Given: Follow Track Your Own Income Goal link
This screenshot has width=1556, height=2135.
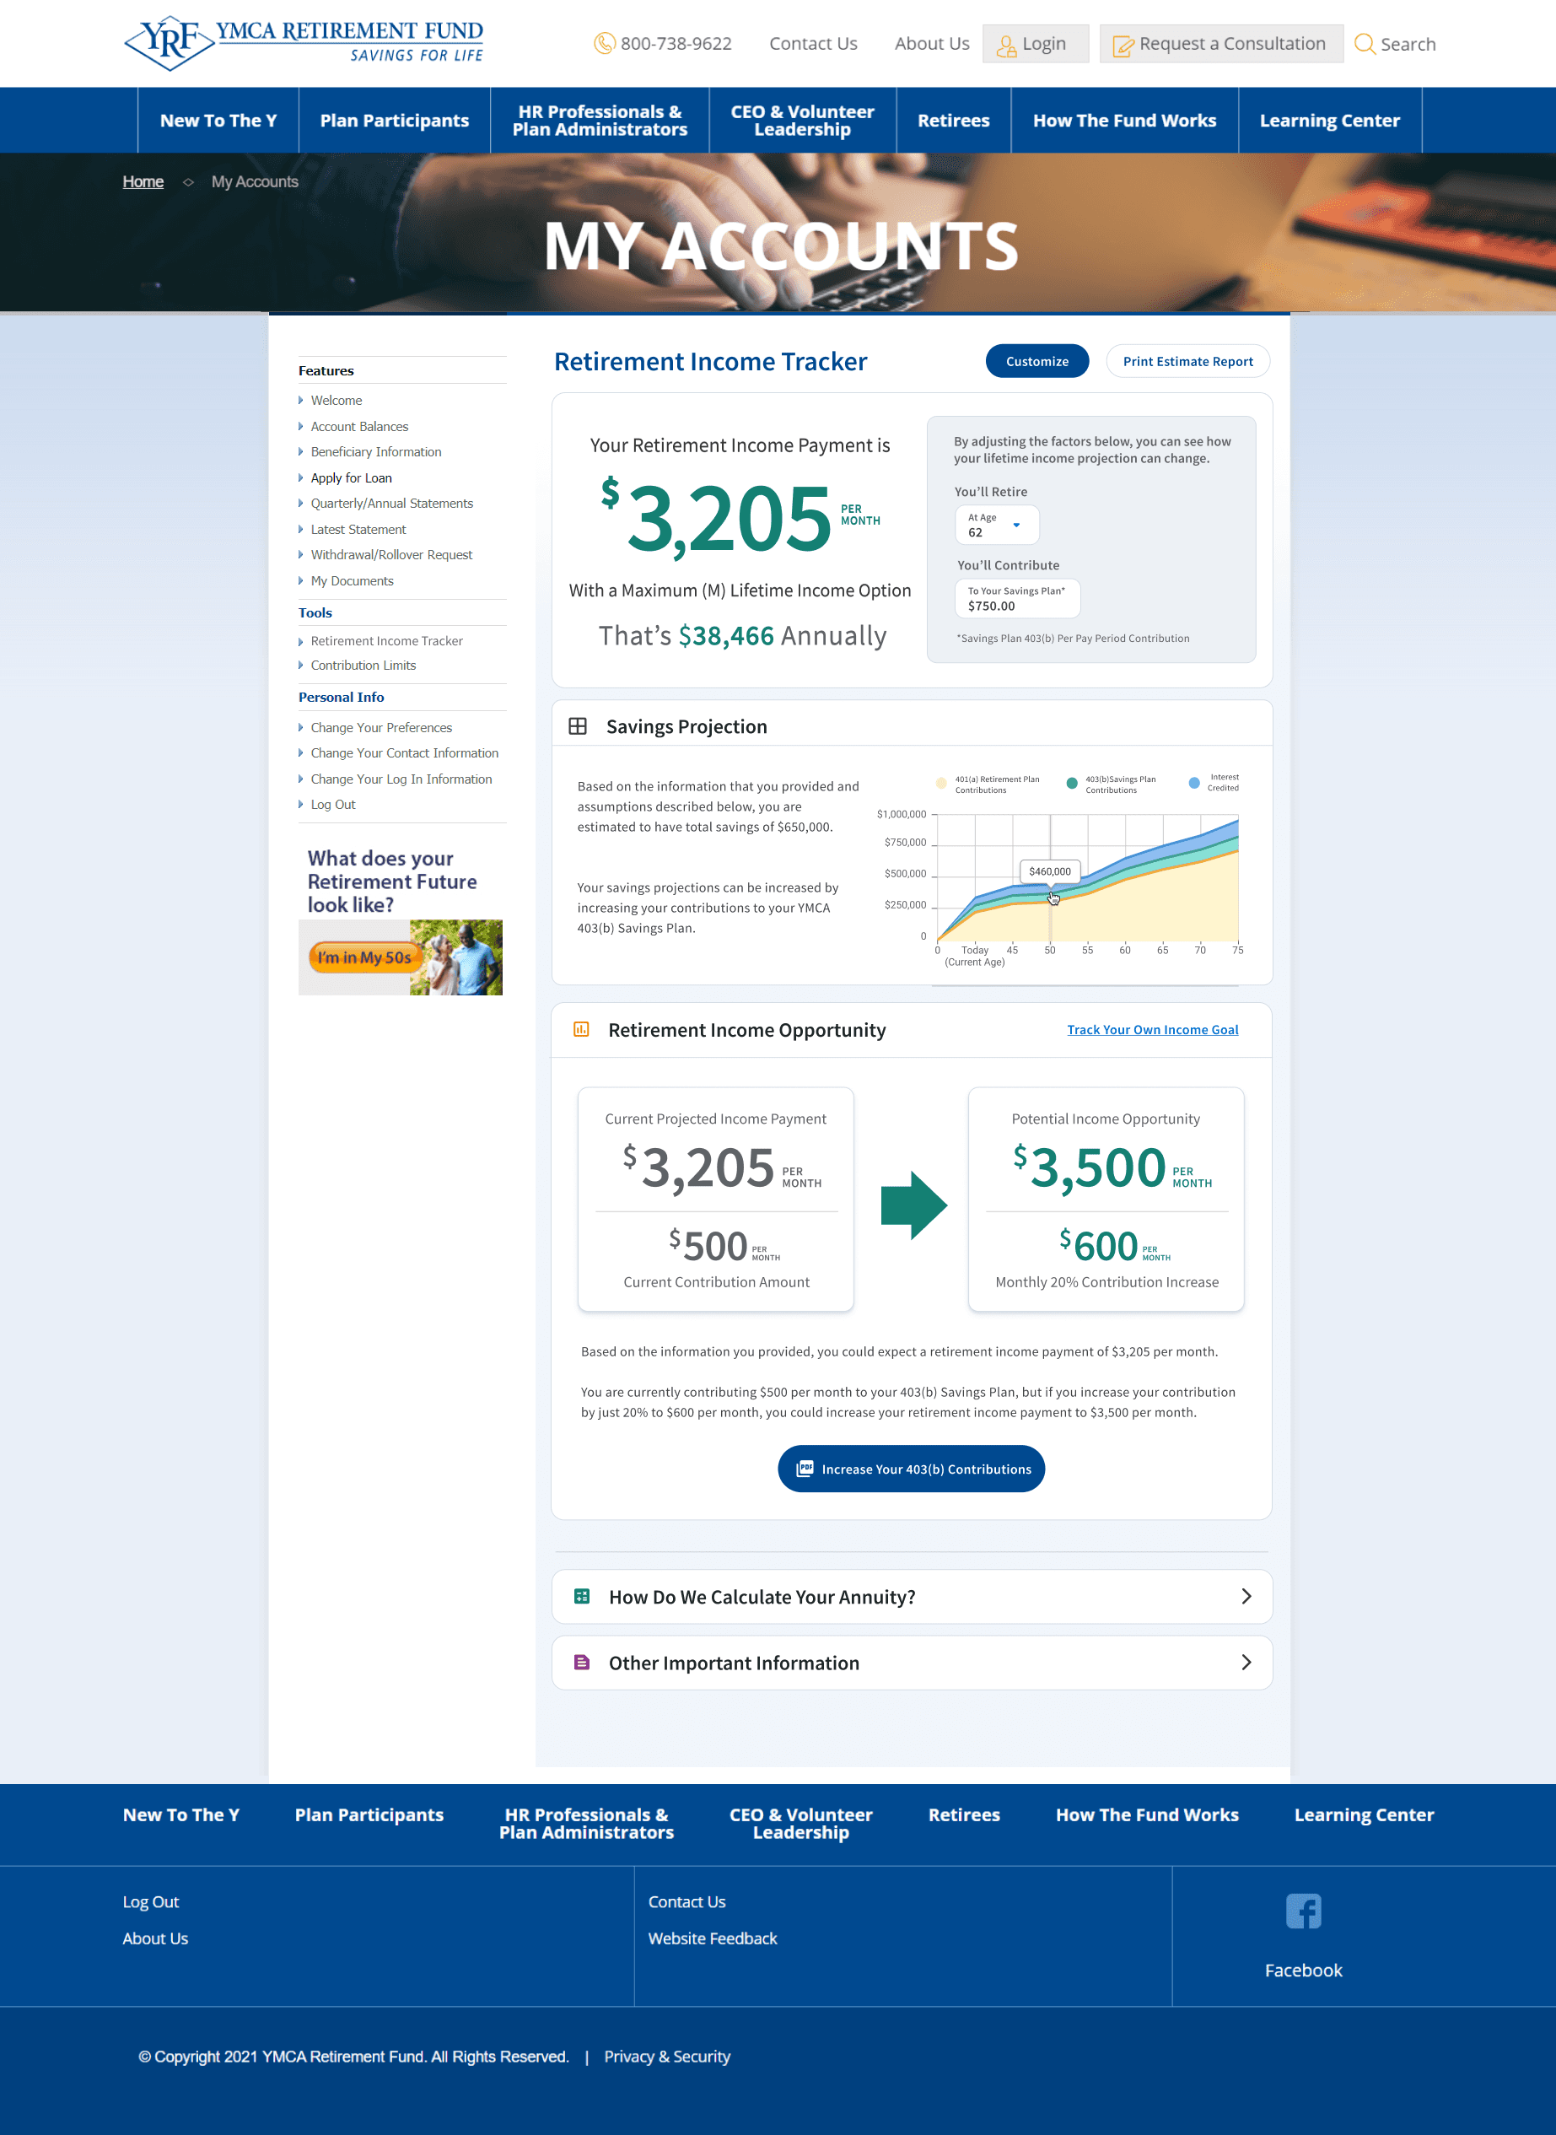Looking at the screenshot, I should (1152, 1029).
